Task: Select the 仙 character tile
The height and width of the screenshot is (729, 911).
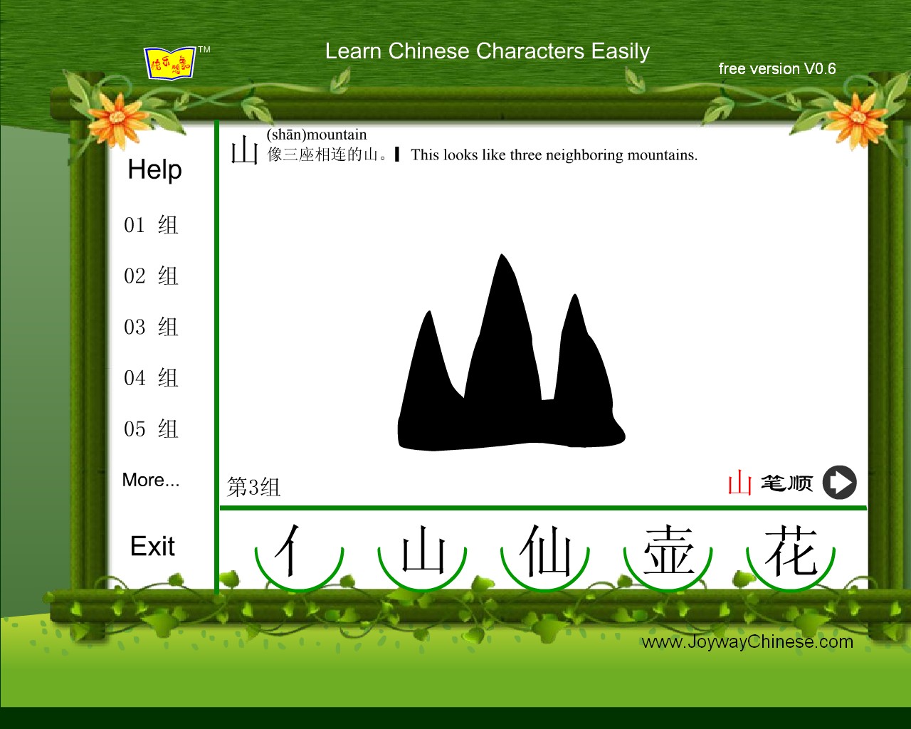Action: click(x=545, y=553)
